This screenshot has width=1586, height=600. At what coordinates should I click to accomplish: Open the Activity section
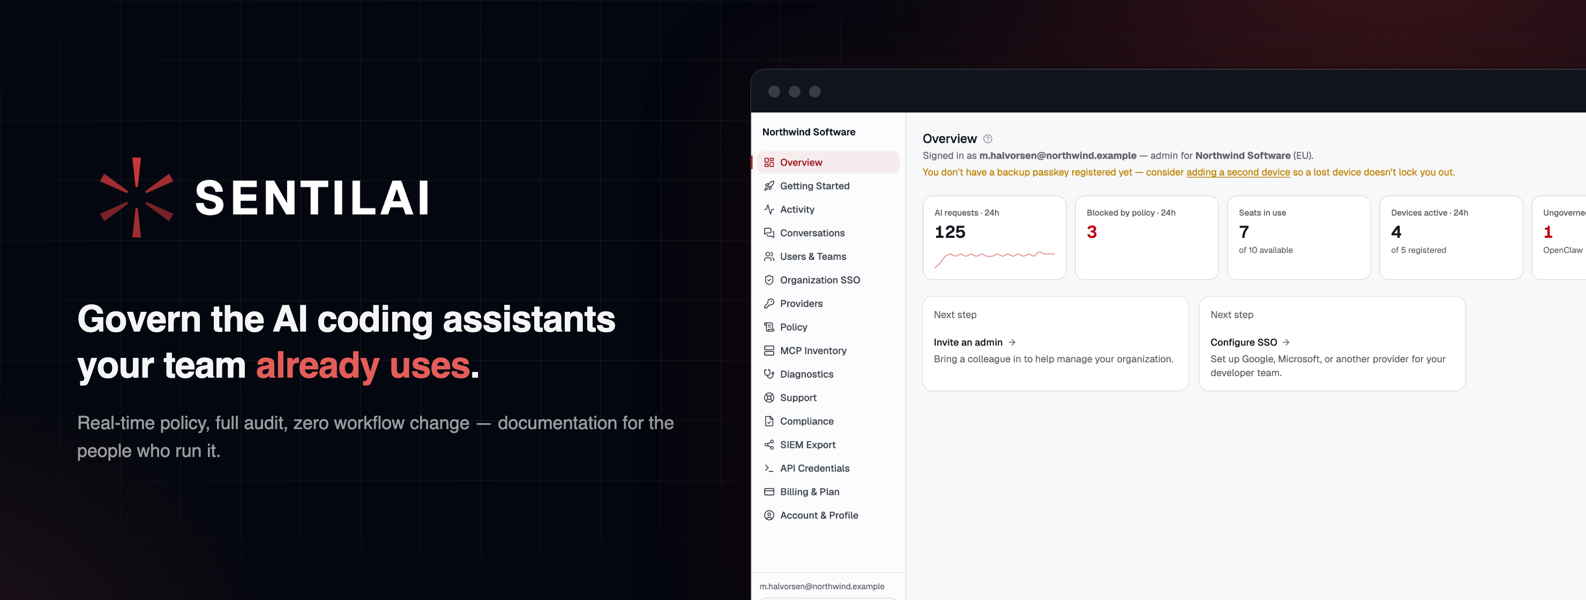coord(828,209)
